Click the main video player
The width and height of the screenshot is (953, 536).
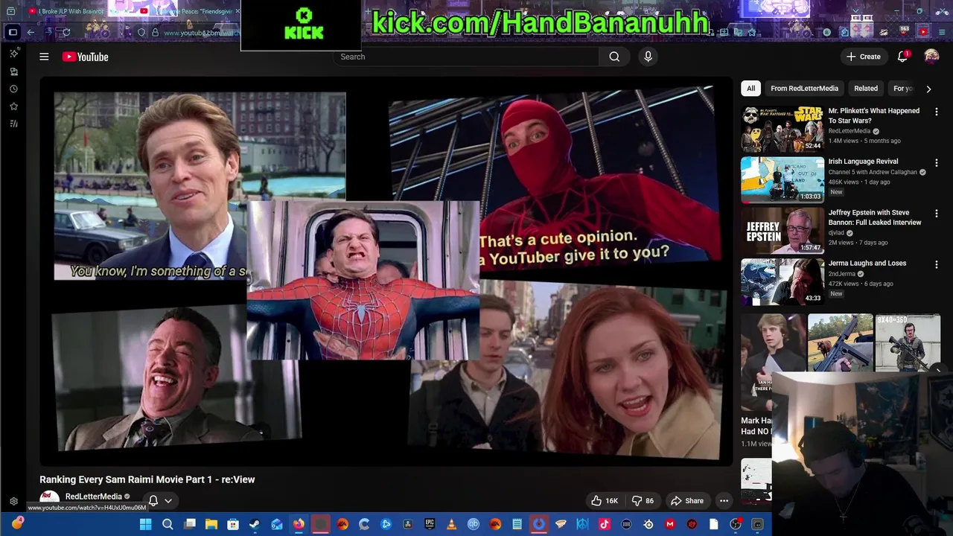(386, 272)
